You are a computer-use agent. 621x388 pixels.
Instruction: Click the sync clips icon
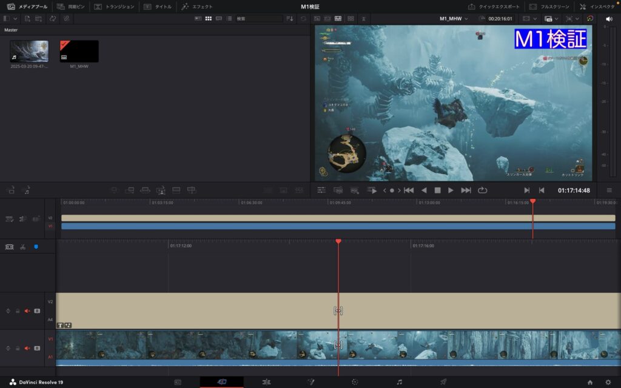click(53, 19)
